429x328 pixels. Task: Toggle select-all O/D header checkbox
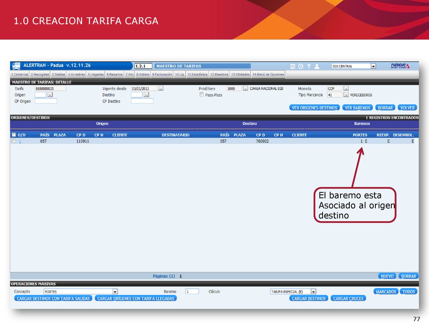tap(14, 135)
